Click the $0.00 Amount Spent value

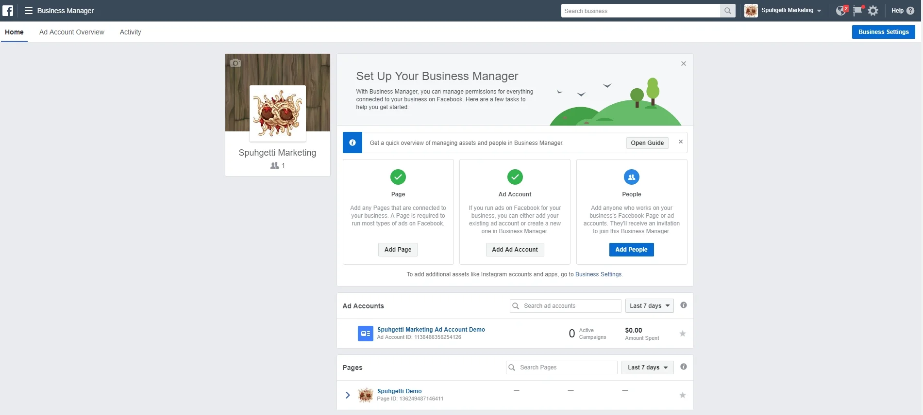(x=634, y=330)
